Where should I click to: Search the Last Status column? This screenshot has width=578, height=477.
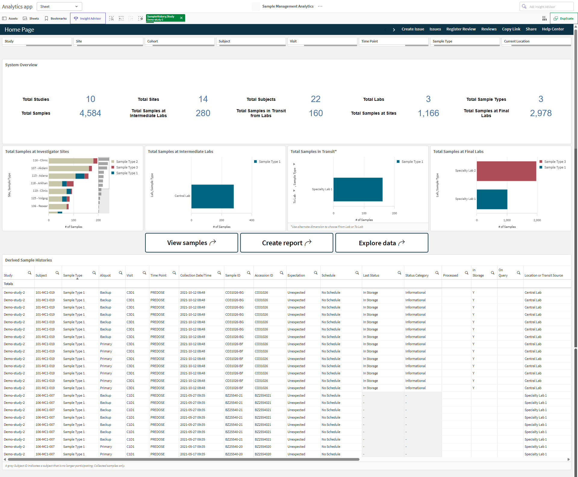[x=399, y=273]
